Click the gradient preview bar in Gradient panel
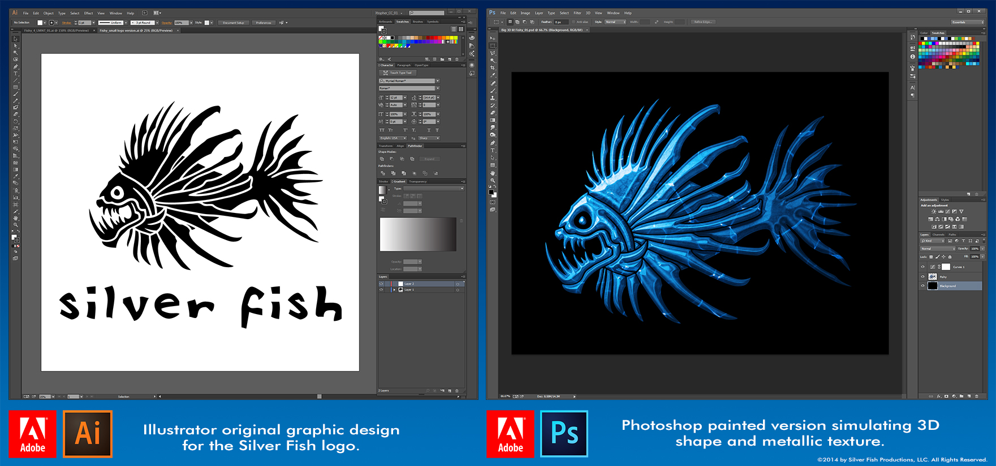 pyautogui.click(x=418, y=234)
